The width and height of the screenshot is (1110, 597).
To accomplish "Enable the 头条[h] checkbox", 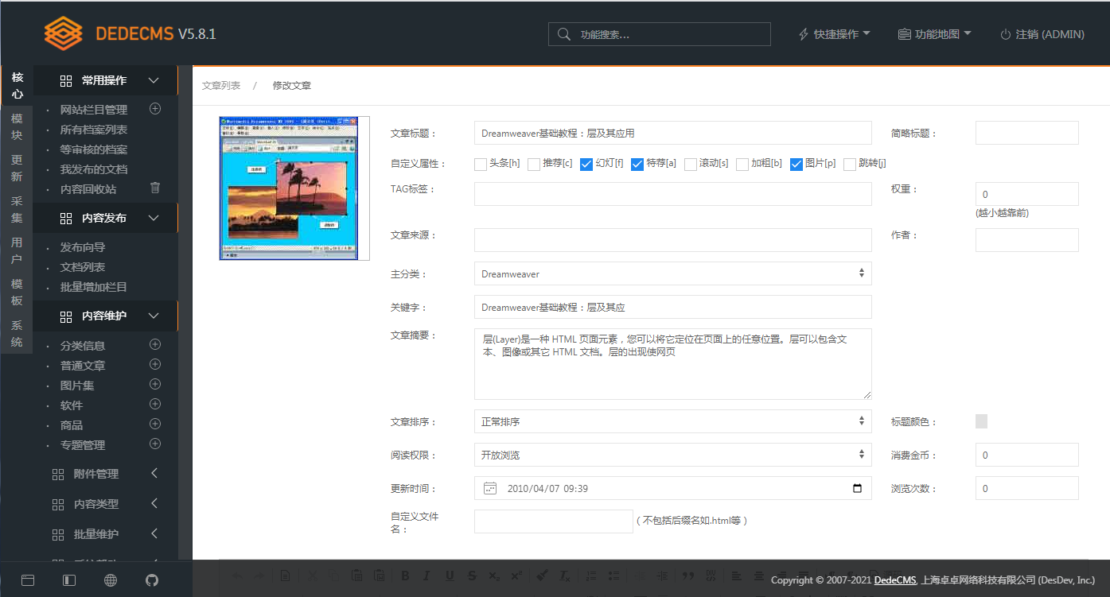I will 481,165.
